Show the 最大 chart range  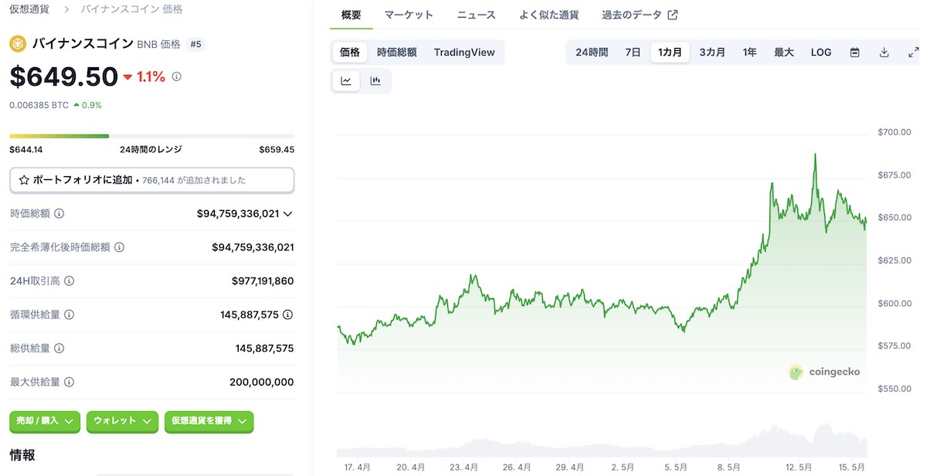point(784,53)
